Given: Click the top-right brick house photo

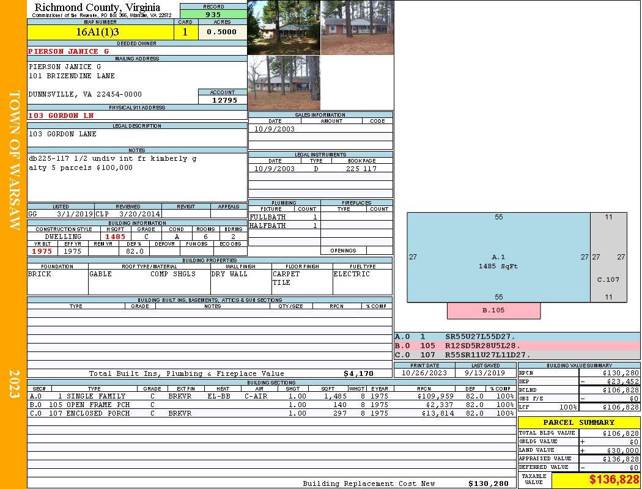Looking at the screenshot, I should tap(358, 28).
